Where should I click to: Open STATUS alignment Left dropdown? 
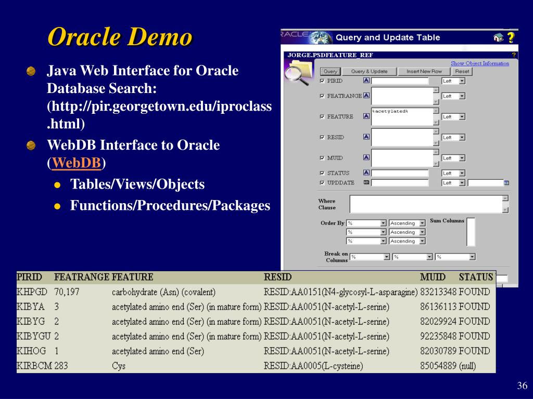(x=453, y=173)
